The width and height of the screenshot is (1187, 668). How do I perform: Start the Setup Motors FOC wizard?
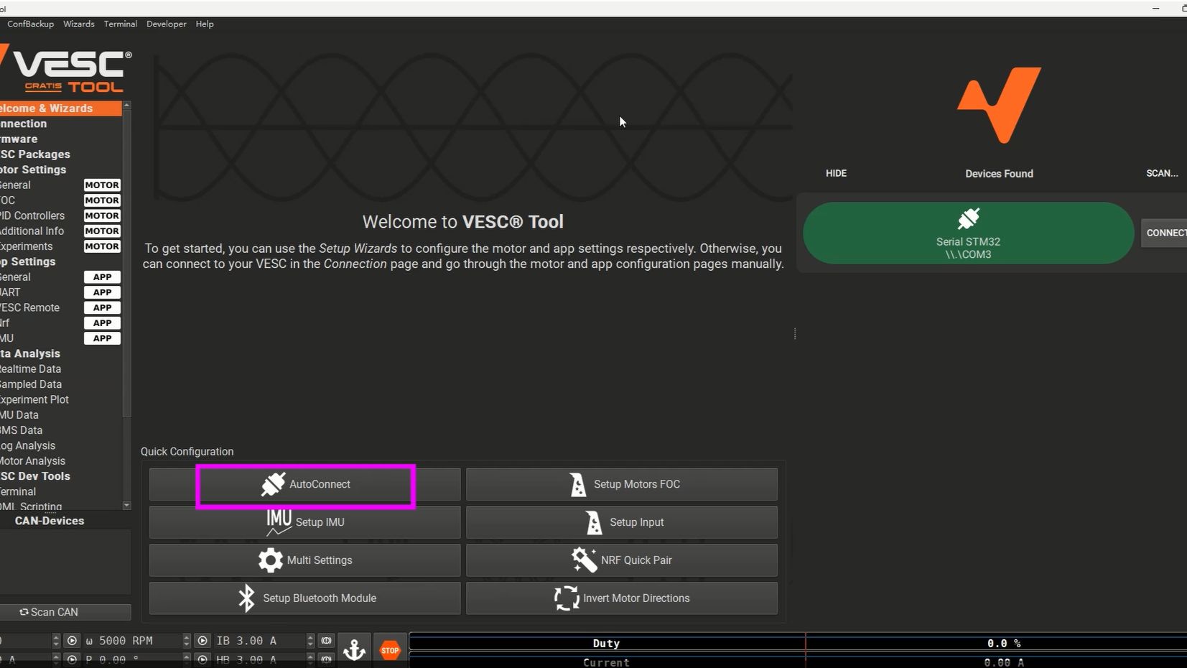click(x=621, y=484)
